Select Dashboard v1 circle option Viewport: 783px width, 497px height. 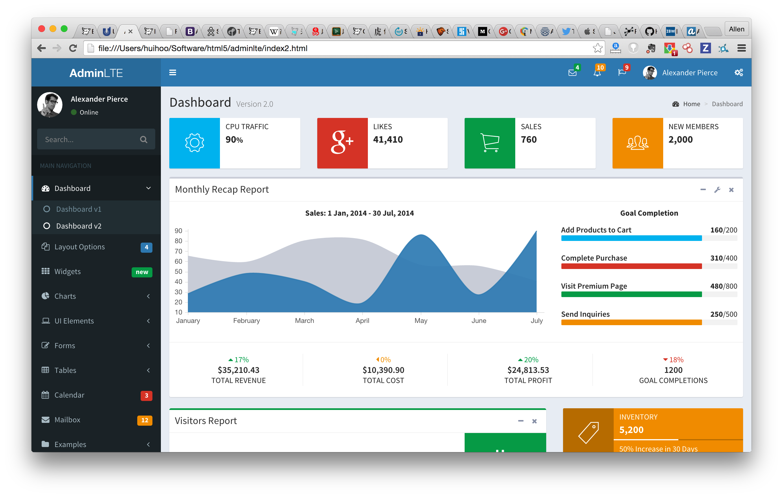click(46, 209)
